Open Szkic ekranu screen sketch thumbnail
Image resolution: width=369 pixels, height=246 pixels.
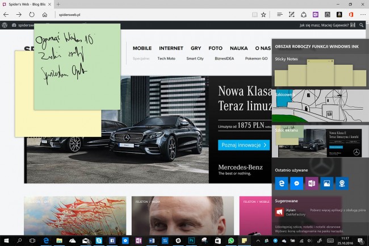320,141
